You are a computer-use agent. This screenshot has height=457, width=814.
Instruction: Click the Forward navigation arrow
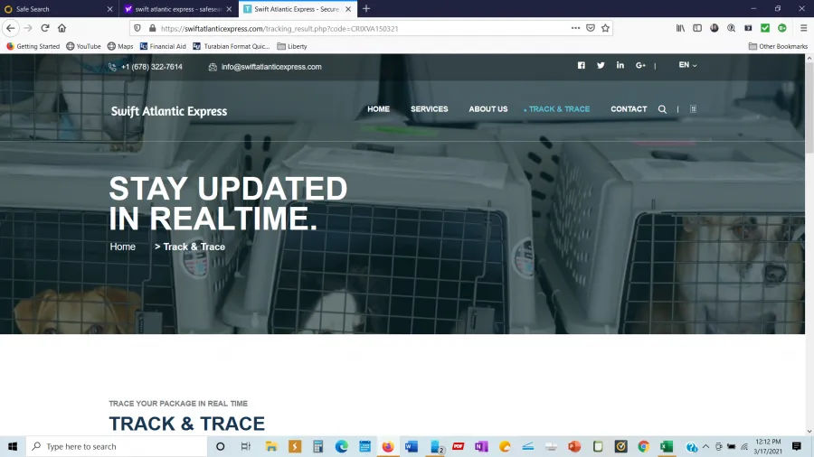coord(28,28)
